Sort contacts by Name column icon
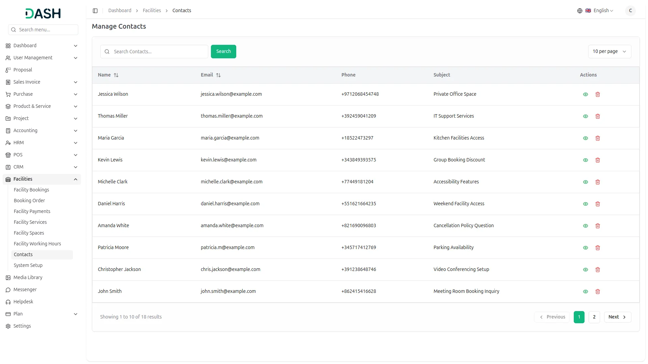Screen dimensions: 648x364 116,75
